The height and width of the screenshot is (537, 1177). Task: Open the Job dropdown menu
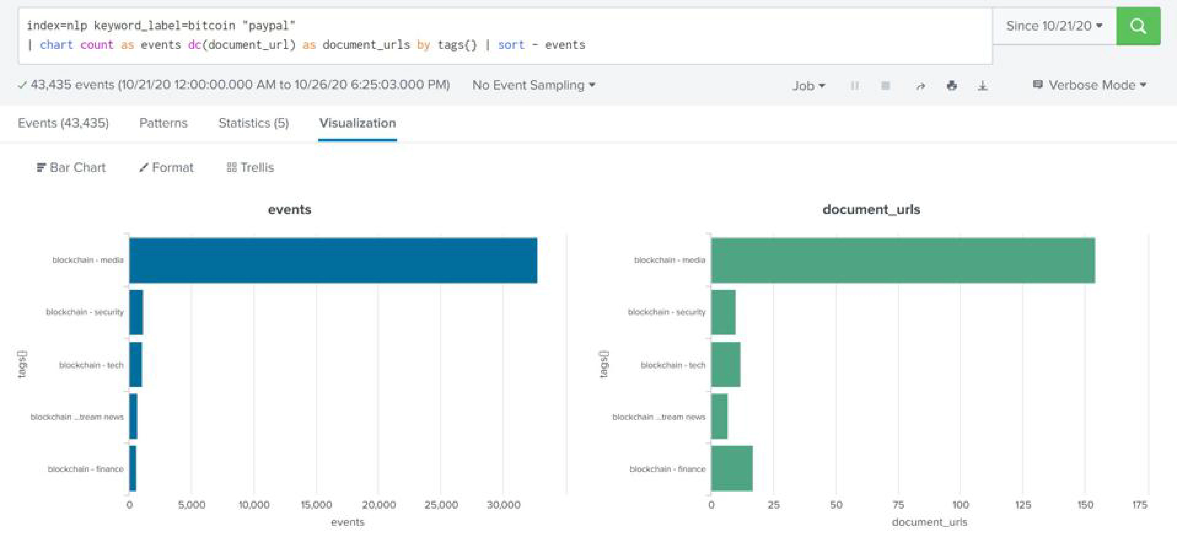tap(809, 86)
